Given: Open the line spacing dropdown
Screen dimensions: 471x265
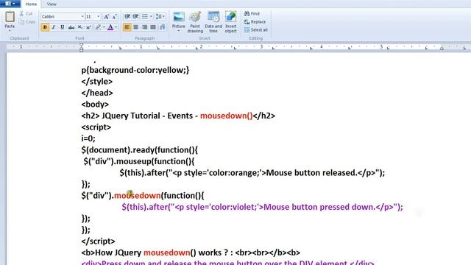Looking at the screenshot, I should 160,16.
